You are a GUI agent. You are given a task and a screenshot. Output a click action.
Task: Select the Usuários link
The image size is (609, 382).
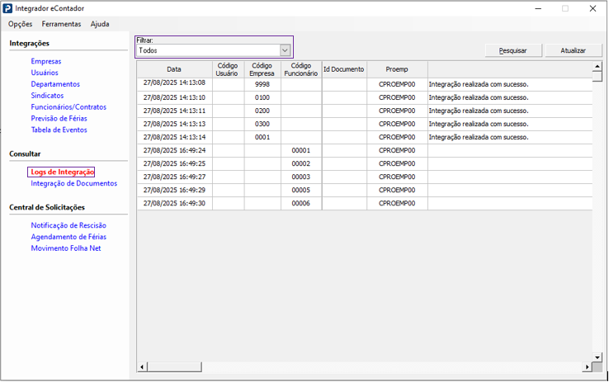tap(45, 73)
